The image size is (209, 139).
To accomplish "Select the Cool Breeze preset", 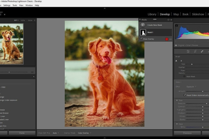I will click(4, 113).
